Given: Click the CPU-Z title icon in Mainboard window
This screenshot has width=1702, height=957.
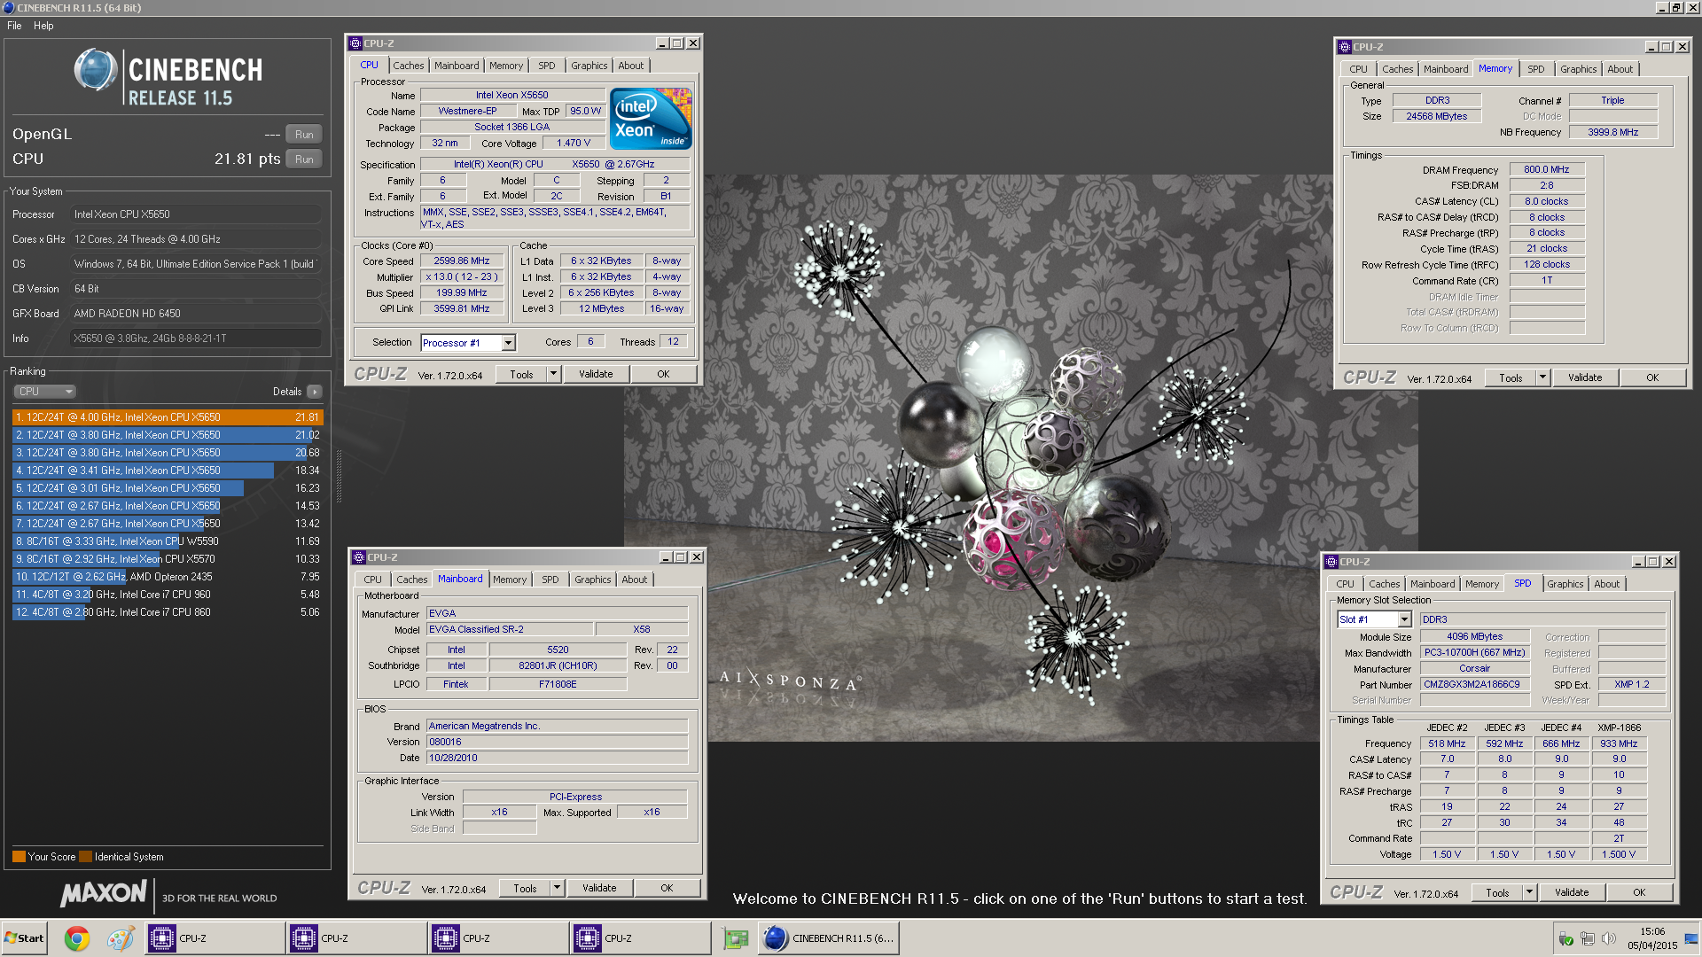Looking at the screenshot, I should (359, 557).
